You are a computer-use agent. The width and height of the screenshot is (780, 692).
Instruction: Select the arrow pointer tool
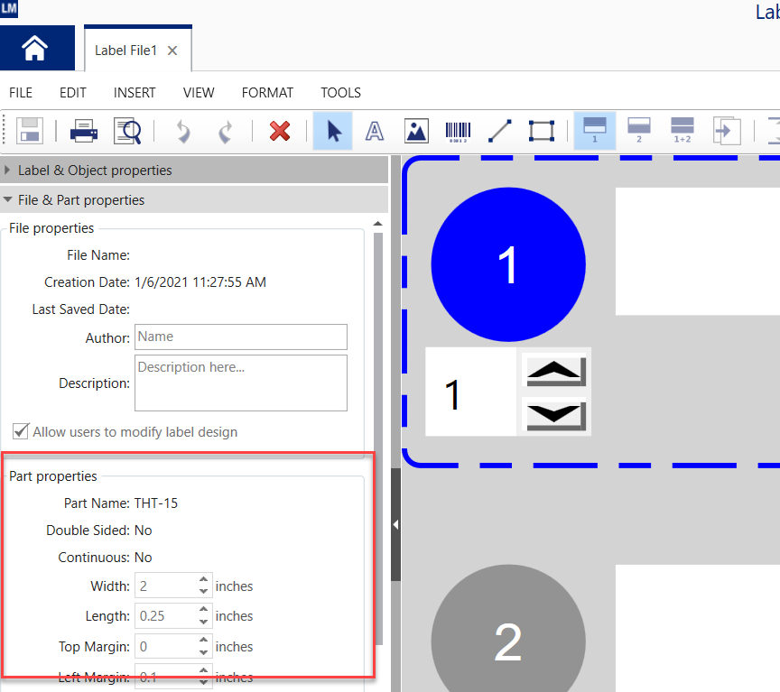coord(333,131)
